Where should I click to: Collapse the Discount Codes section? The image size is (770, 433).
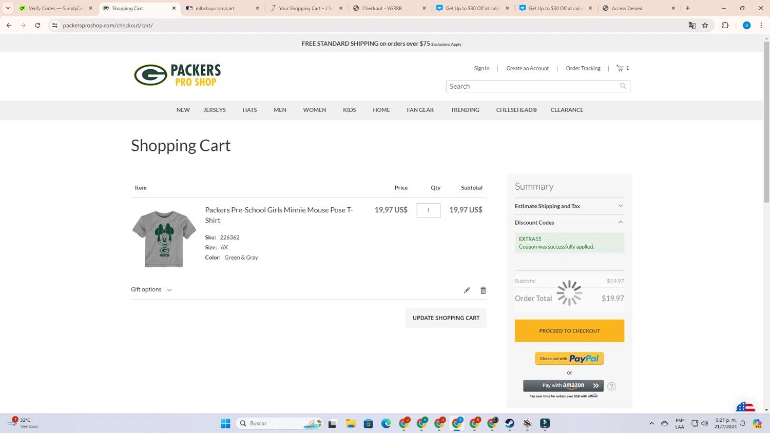pyautogui.click(x=569, y=223)
